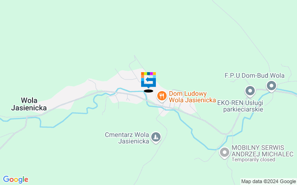
Task: Click the magenta square on the marker
Action: pyautogui.click(x=151, y=74)
